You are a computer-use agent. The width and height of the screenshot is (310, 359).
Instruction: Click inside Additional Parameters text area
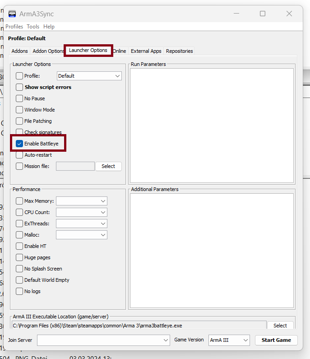tap(212, 251)
